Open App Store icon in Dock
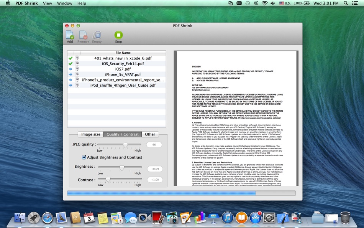 click(255, 218)
